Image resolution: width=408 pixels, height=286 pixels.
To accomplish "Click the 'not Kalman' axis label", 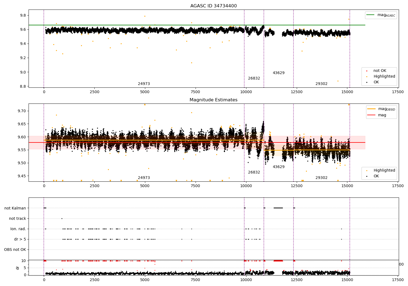I will 15,208.
